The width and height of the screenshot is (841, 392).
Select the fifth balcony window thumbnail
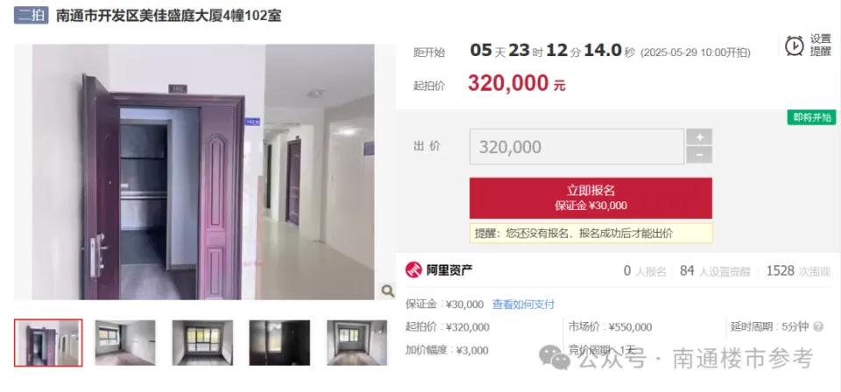pos(357,343)
